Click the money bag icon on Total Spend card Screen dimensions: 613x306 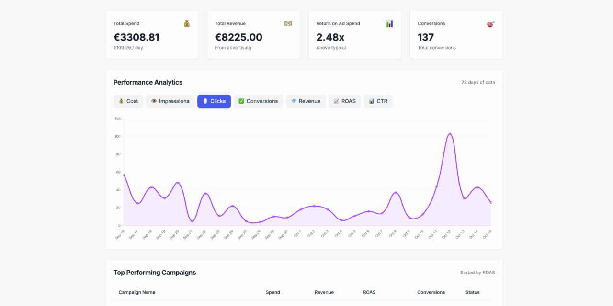click(186, 23)
